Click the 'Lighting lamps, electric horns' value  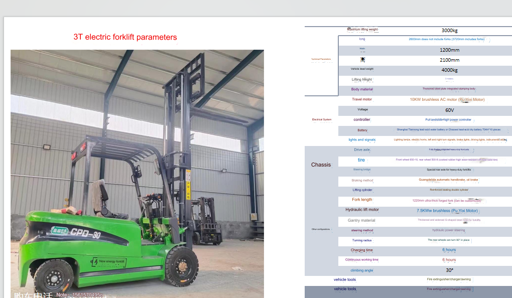450,139
